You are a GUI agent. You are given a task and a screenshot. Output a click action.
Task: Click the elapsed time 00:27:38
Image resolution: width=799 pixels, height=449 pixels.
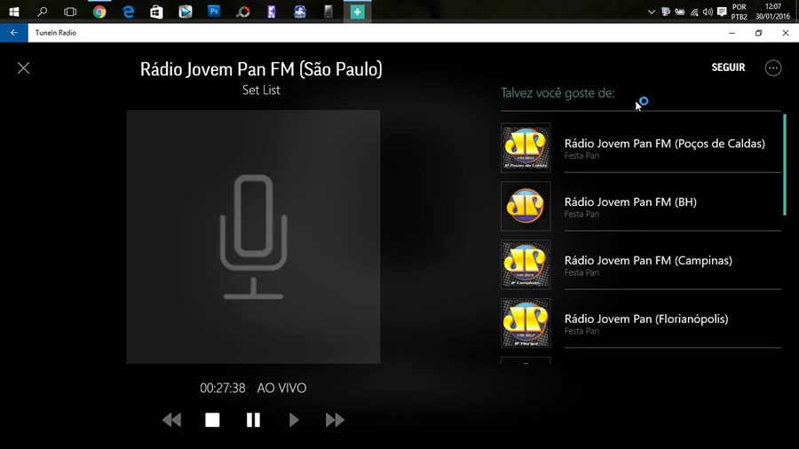223,388
